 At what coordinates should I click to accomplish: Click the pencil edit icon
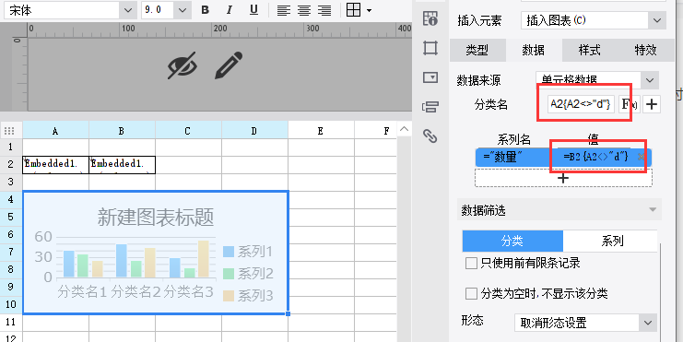click(x=229, y=65)
